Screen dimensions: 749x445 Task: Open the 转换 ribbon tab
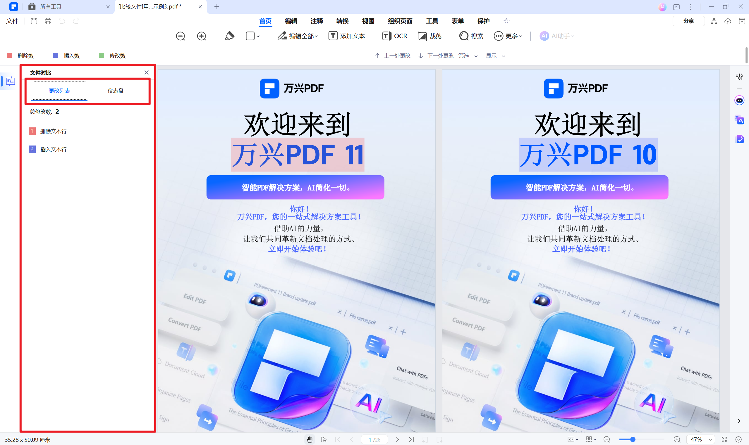click(x=342, y=21)
